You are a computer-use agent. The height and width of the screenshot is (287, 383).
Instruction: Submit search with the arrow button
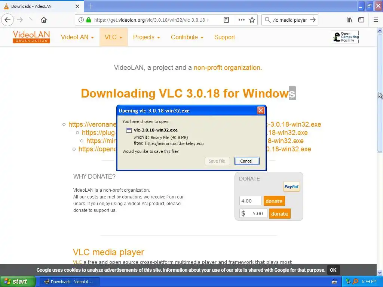(313, 20)
